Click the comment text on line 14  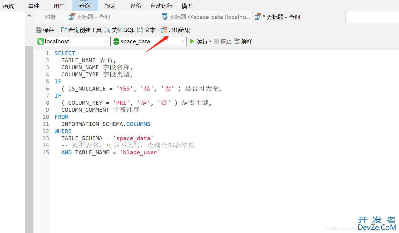128,145
